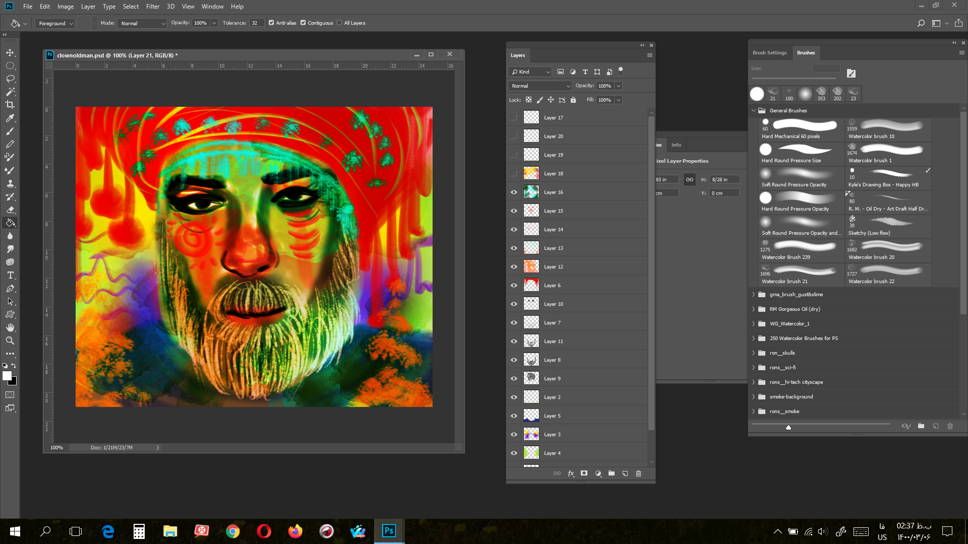This screenshot has width=968, height=544.
Task: Select the Move tool
Action: tap(10, 52)
